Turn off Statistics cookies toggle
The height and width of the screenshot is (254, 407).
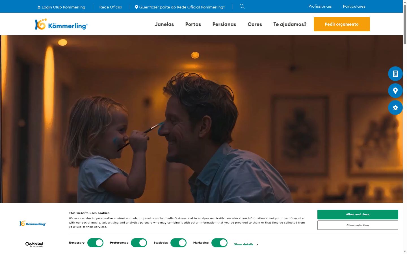178,243
